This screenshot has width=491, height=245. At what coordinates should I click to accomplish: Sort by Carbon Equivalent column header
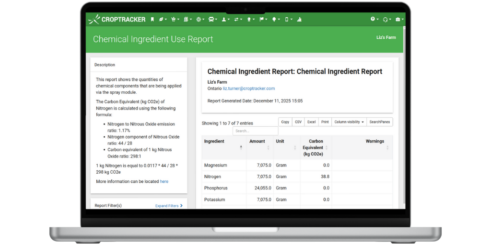point(316,147)
